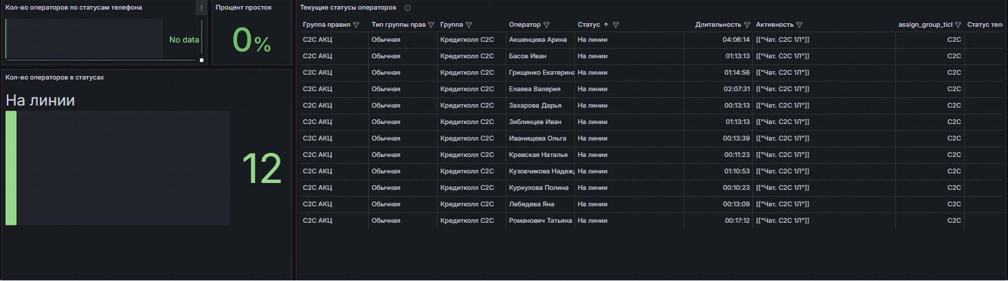Open filter for 'Статус' column
Viewport: 1008px width, 281px height.
coord(616,25)
